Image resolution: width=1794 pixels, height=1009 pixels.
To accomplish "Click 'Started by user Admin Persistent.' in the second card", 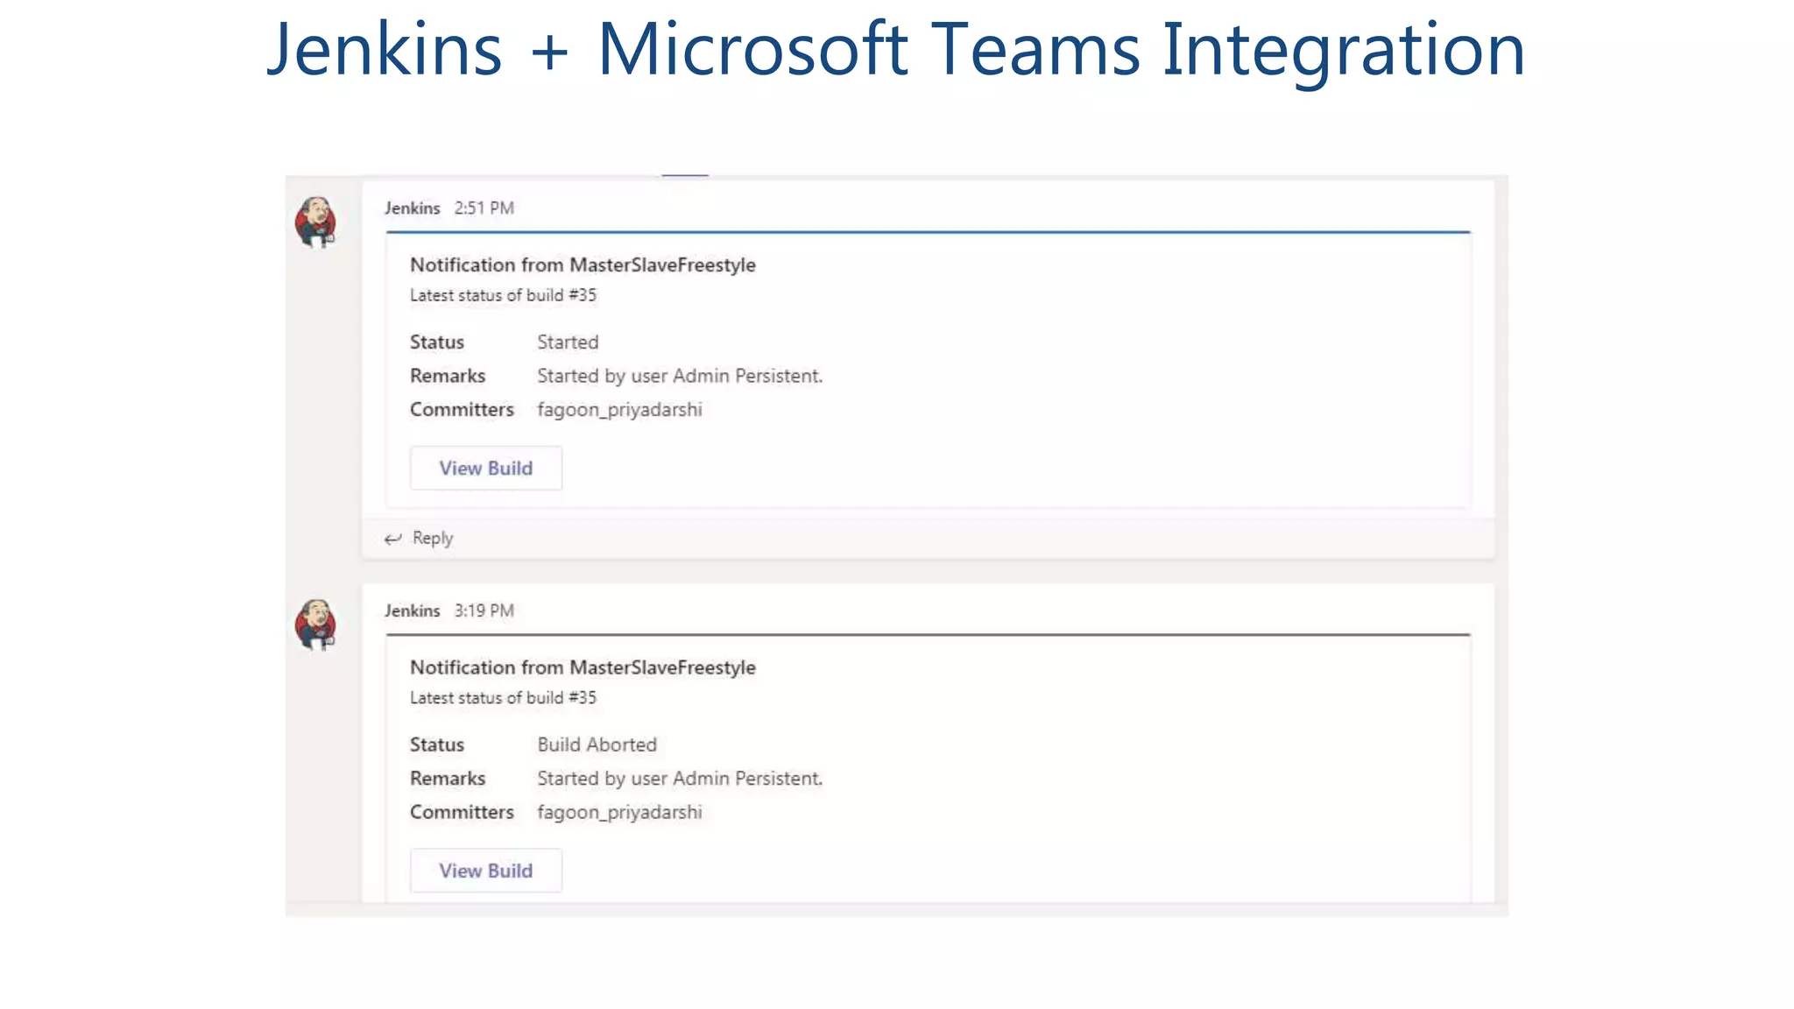I will click(x=680, y=779).
